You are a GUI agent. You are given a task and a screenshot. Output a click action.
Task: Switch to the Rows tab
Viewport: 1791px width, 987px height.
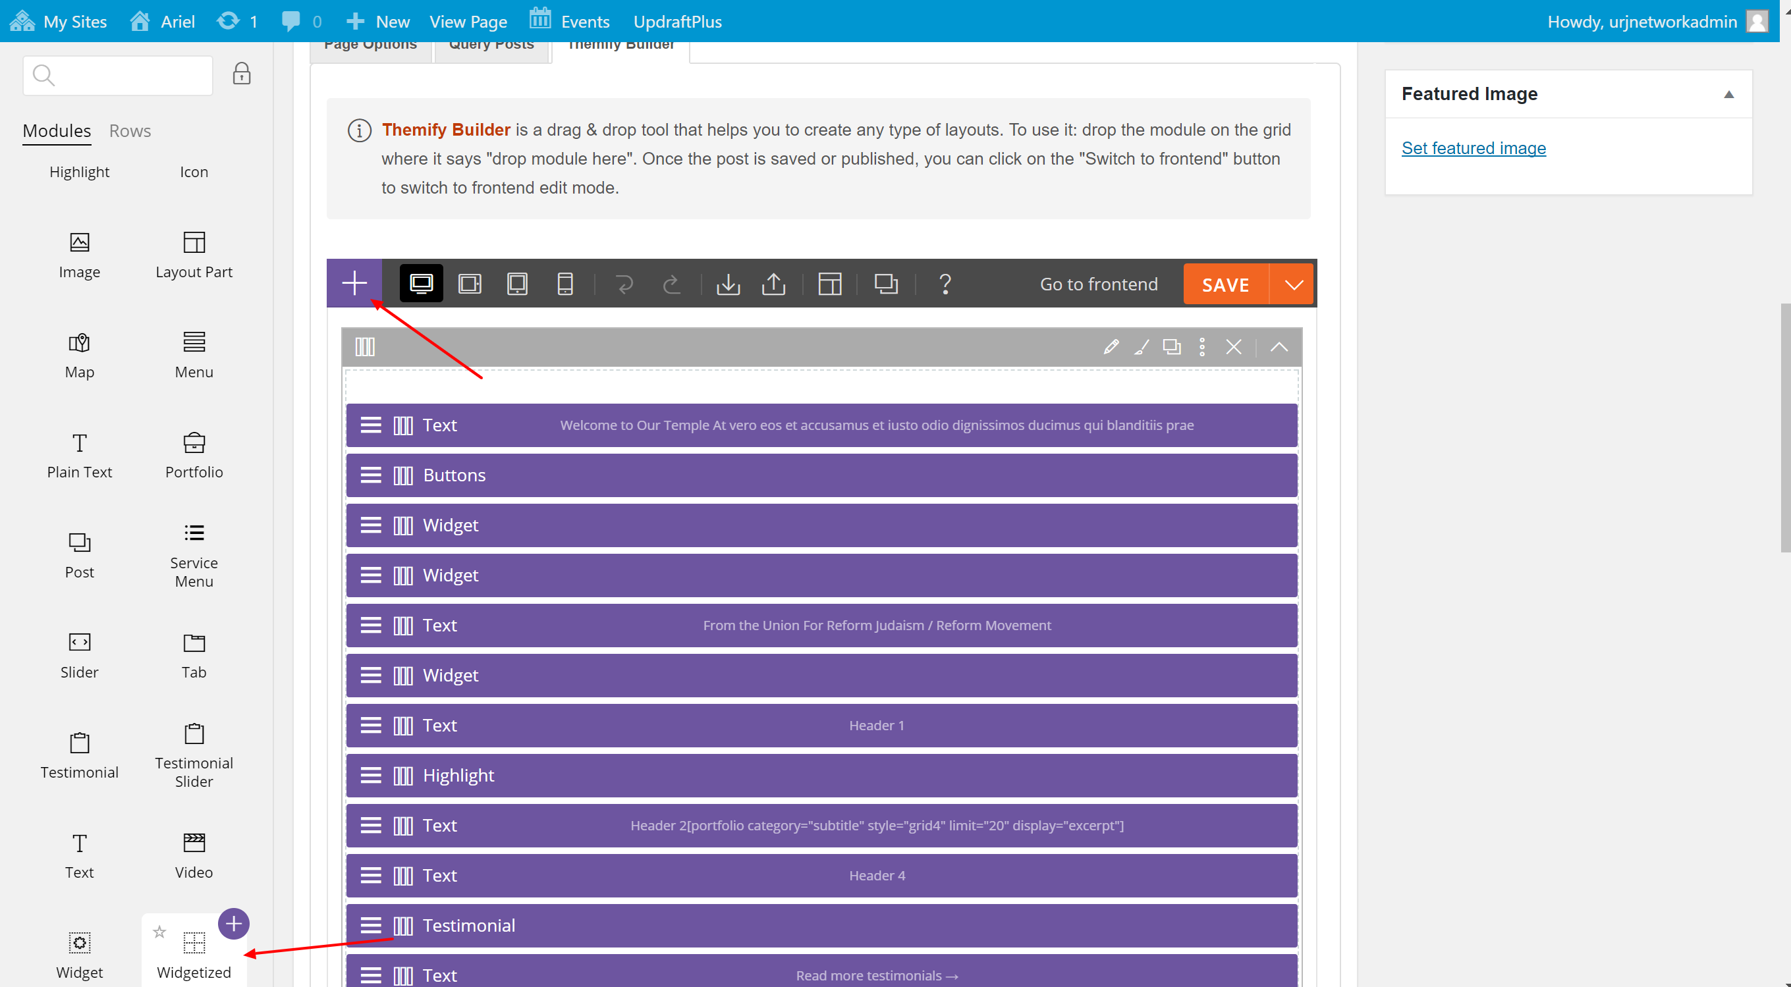(x=129, y=130)
